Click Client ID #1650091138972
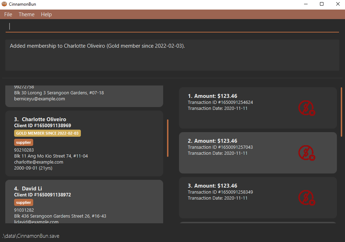 (43, 195)
